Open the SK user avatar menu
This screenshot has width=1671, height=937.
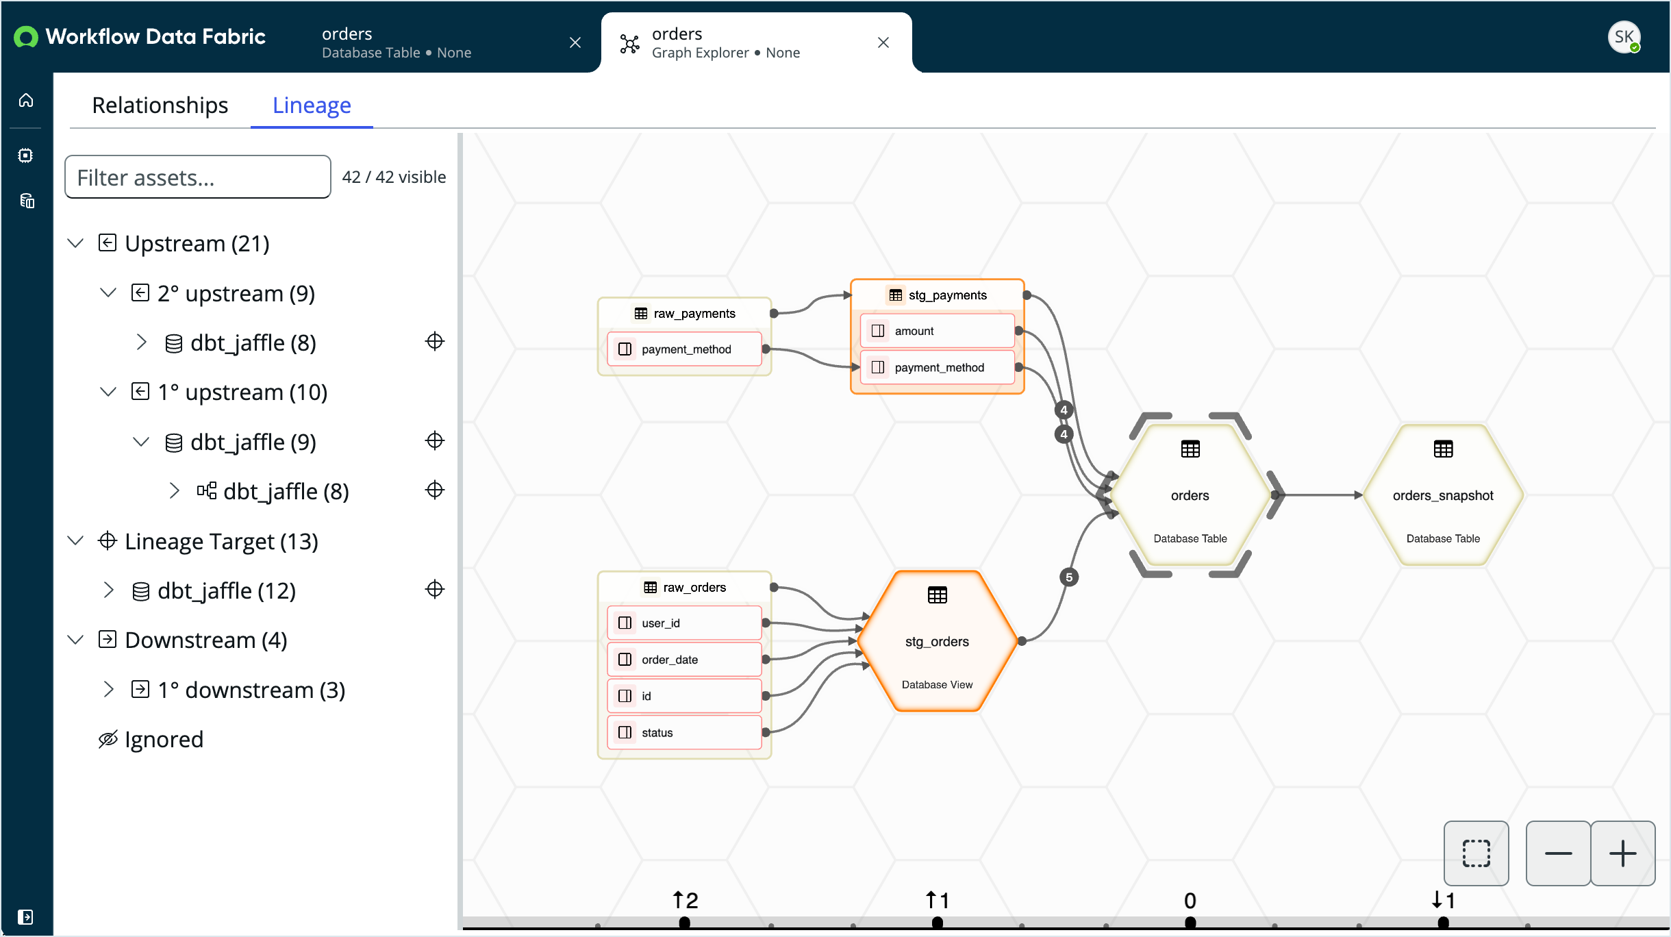pos(1624,37)
